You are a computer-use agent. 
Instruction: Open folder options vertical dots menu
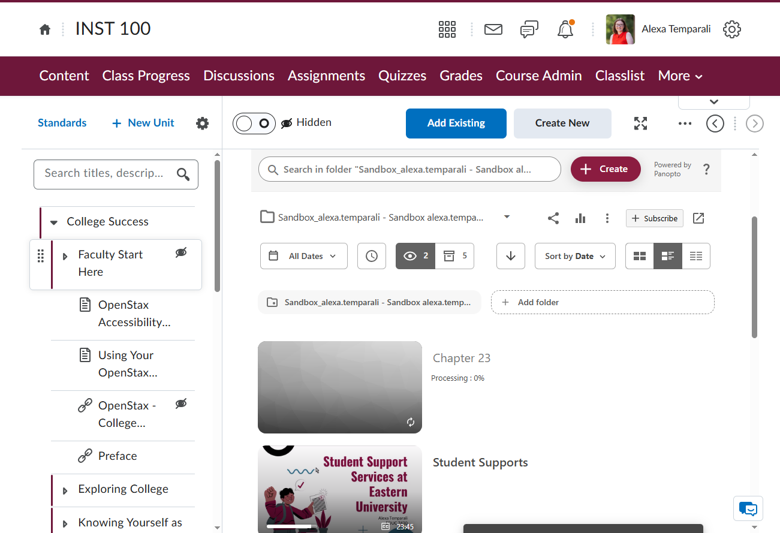[607, 218]
